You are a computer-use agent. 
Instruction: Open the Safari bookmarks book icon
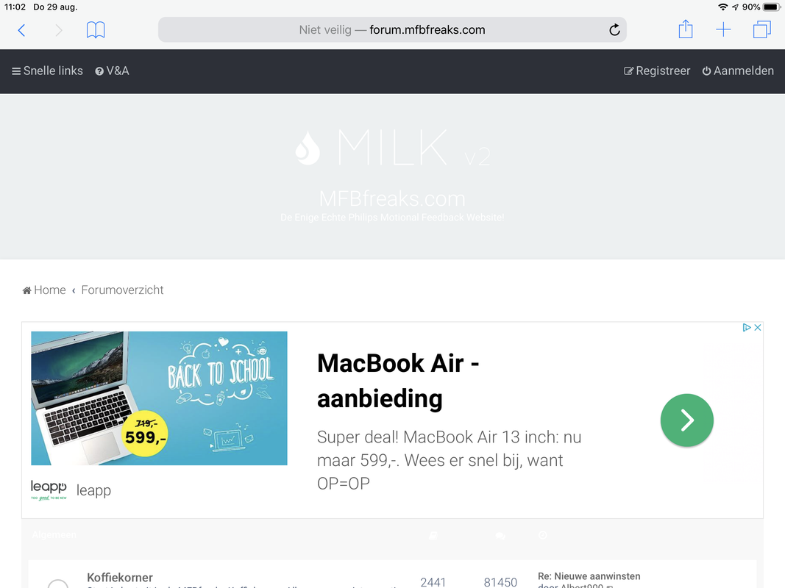point(96,30)
